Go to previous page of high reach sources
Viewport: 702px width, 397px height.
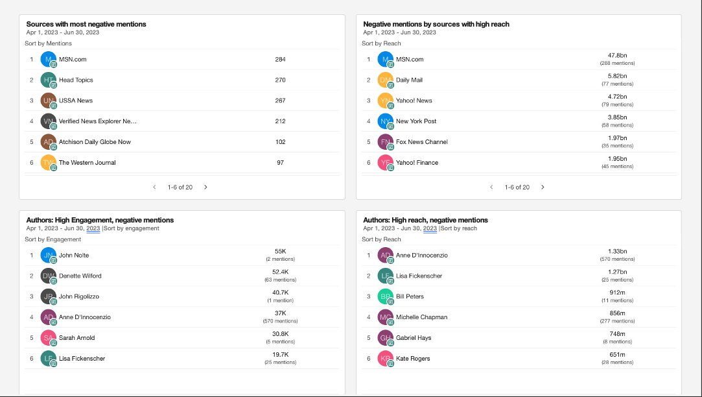coord(491,187)
